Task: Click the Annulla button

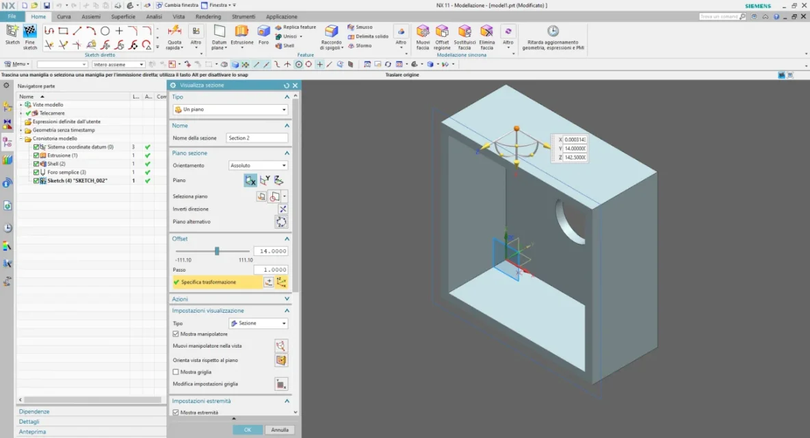Action: coord(280,430)
